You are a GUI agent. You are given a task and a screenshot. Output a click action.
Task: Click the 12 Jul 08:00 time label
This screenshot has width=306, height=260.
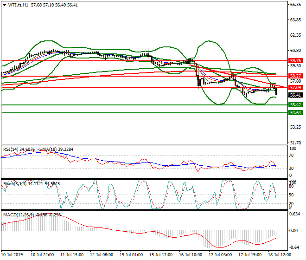102,255
